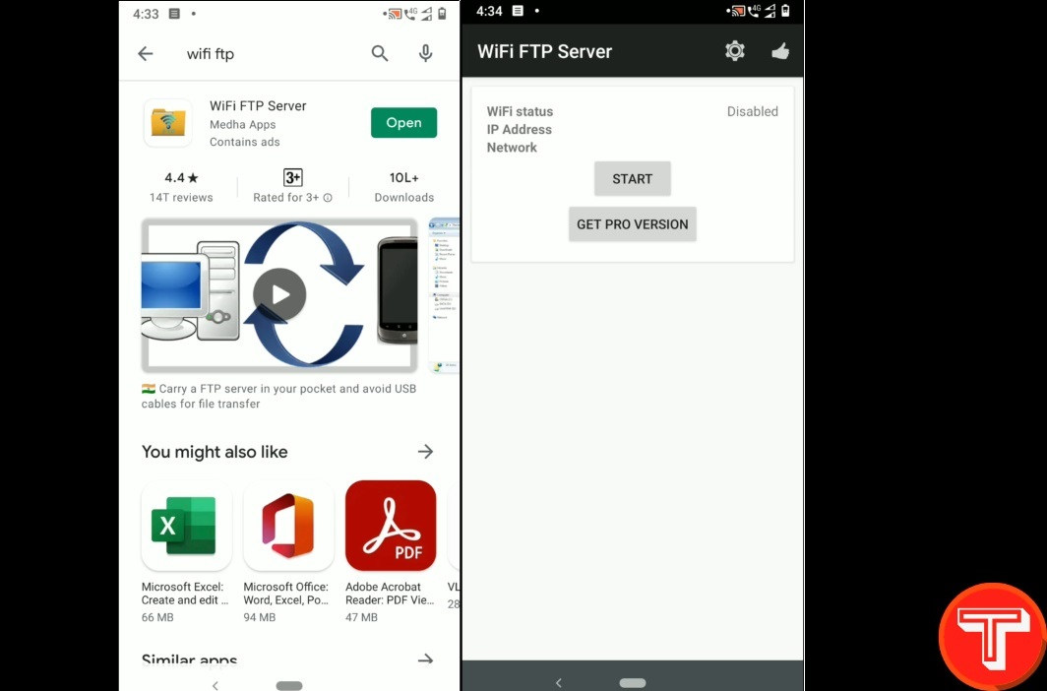The height and width of the screenshot is (691, 1047).
Task: Tap the cast icon in FTP app status bar
Action: (x=737, y=11)
